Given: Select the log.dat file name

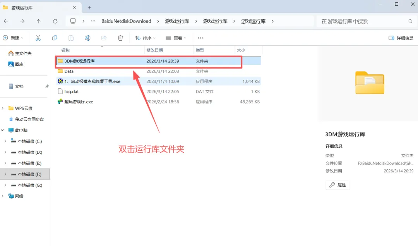Looking at the screenshot, I should point(72,91).
